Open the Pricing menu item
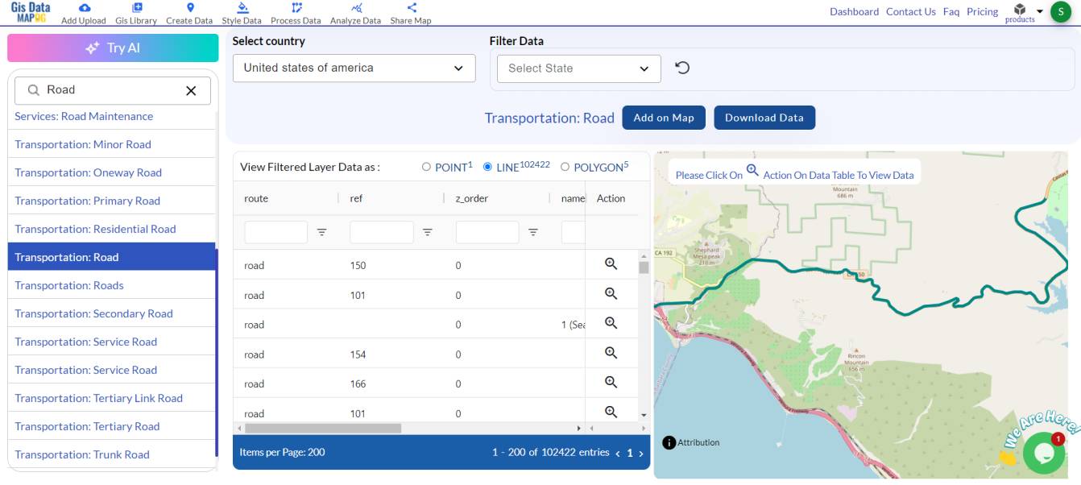This screenshot has width=1081, height=485. [x=982, y=11]
